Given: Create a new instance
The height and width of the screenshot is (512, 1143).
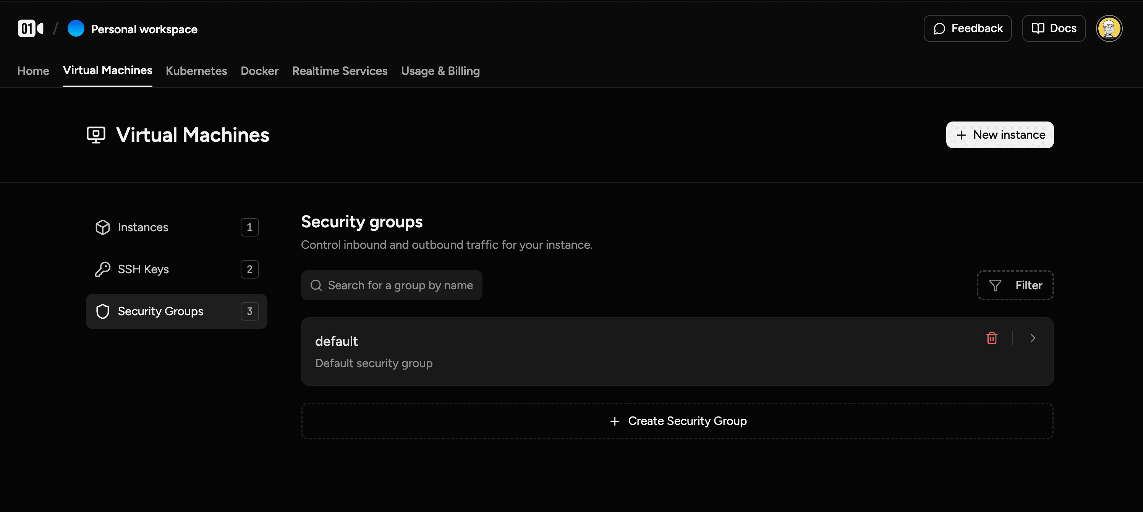Looking at the screenshot, I should [1000, 134].
